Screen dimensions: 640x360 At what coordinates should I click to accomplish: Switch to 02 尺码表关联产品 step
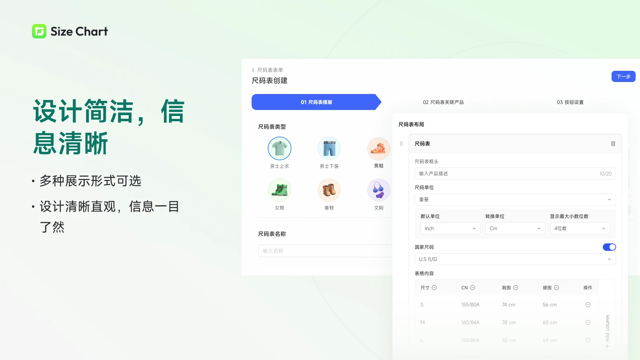tap(443, 102)
